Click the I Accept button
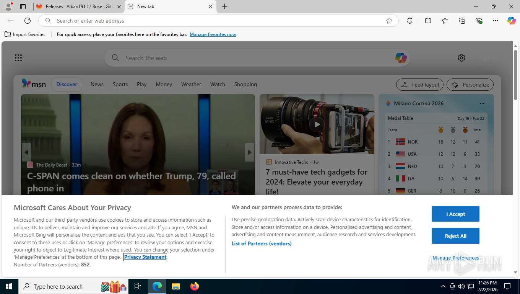The height and width of the screenshot is (294, 520). (455, 214)
